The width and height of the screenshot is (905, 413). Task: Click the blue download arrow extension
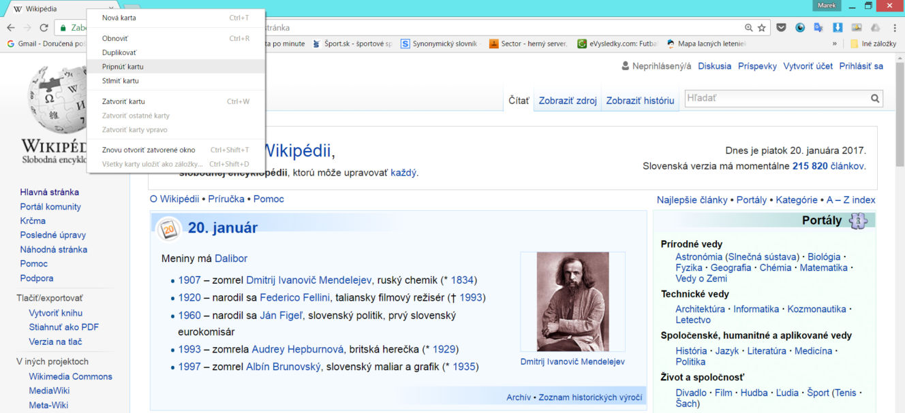[x=838, y=28]
